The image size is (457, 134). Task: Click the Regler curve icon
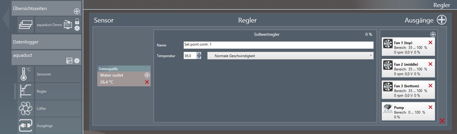26,91
